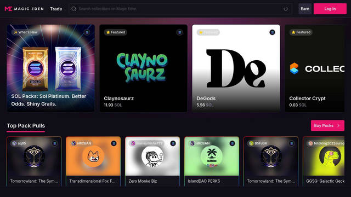Click Solana icon on Zero Monke Biz card
The image size is (351, 197).
(173, 143)
